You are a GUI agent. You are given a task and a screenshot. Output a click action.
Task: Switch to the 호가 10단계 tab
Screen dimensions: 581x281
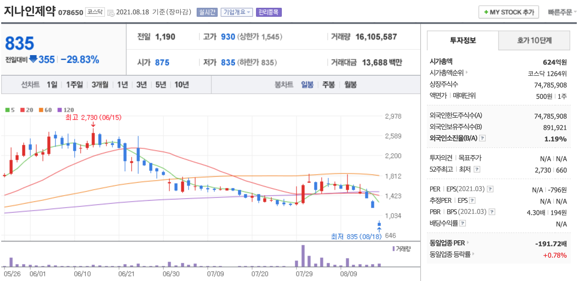(x=534, y=40)
